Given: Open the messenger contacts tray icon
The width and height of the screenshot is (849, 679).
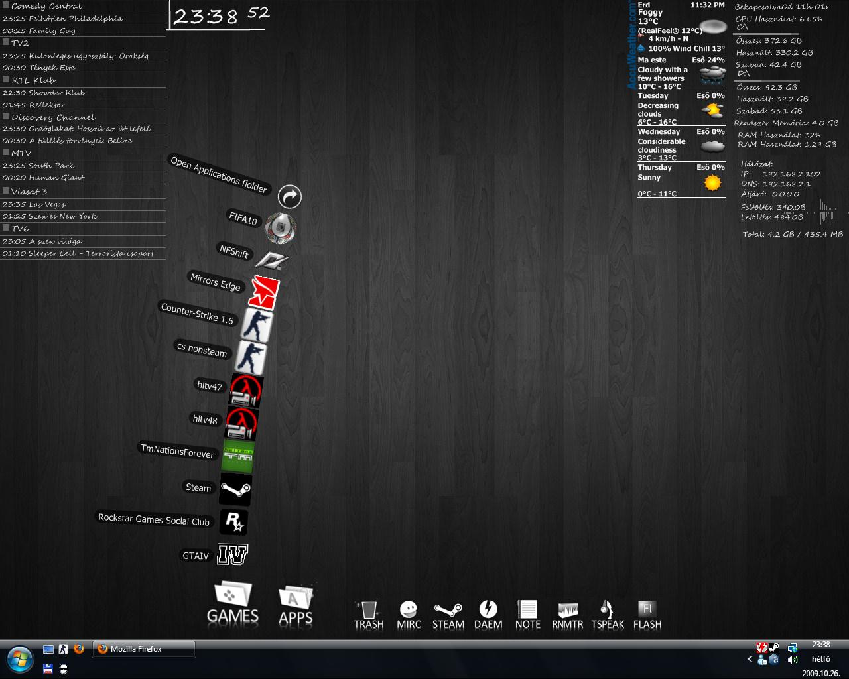Looking at the screenshot, I should click(x=762, y=660).
